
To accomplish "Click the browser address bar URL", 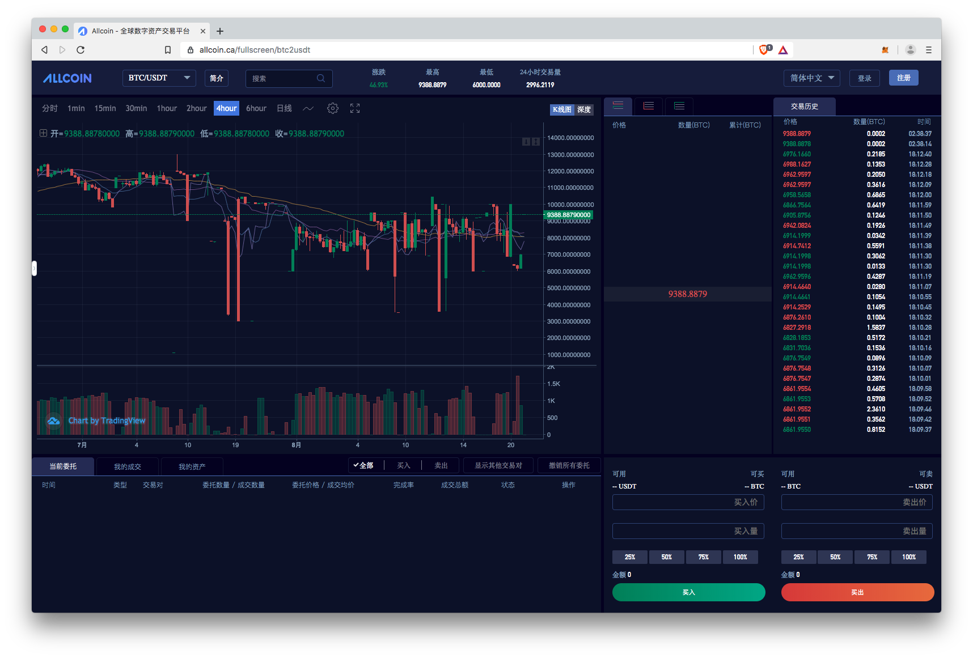I will point(255,50).
